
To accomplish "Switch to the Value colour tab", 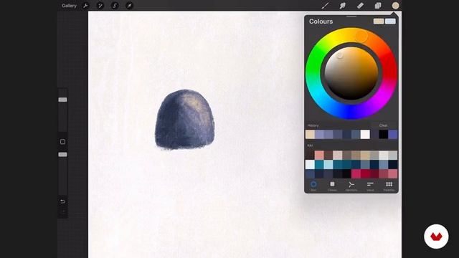I will point(370,186).
